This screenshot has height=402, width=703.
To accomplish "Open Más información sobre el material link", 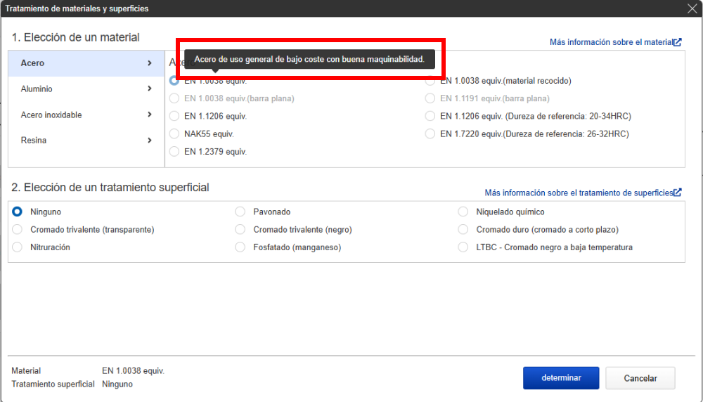I will [x=610, y=42].
